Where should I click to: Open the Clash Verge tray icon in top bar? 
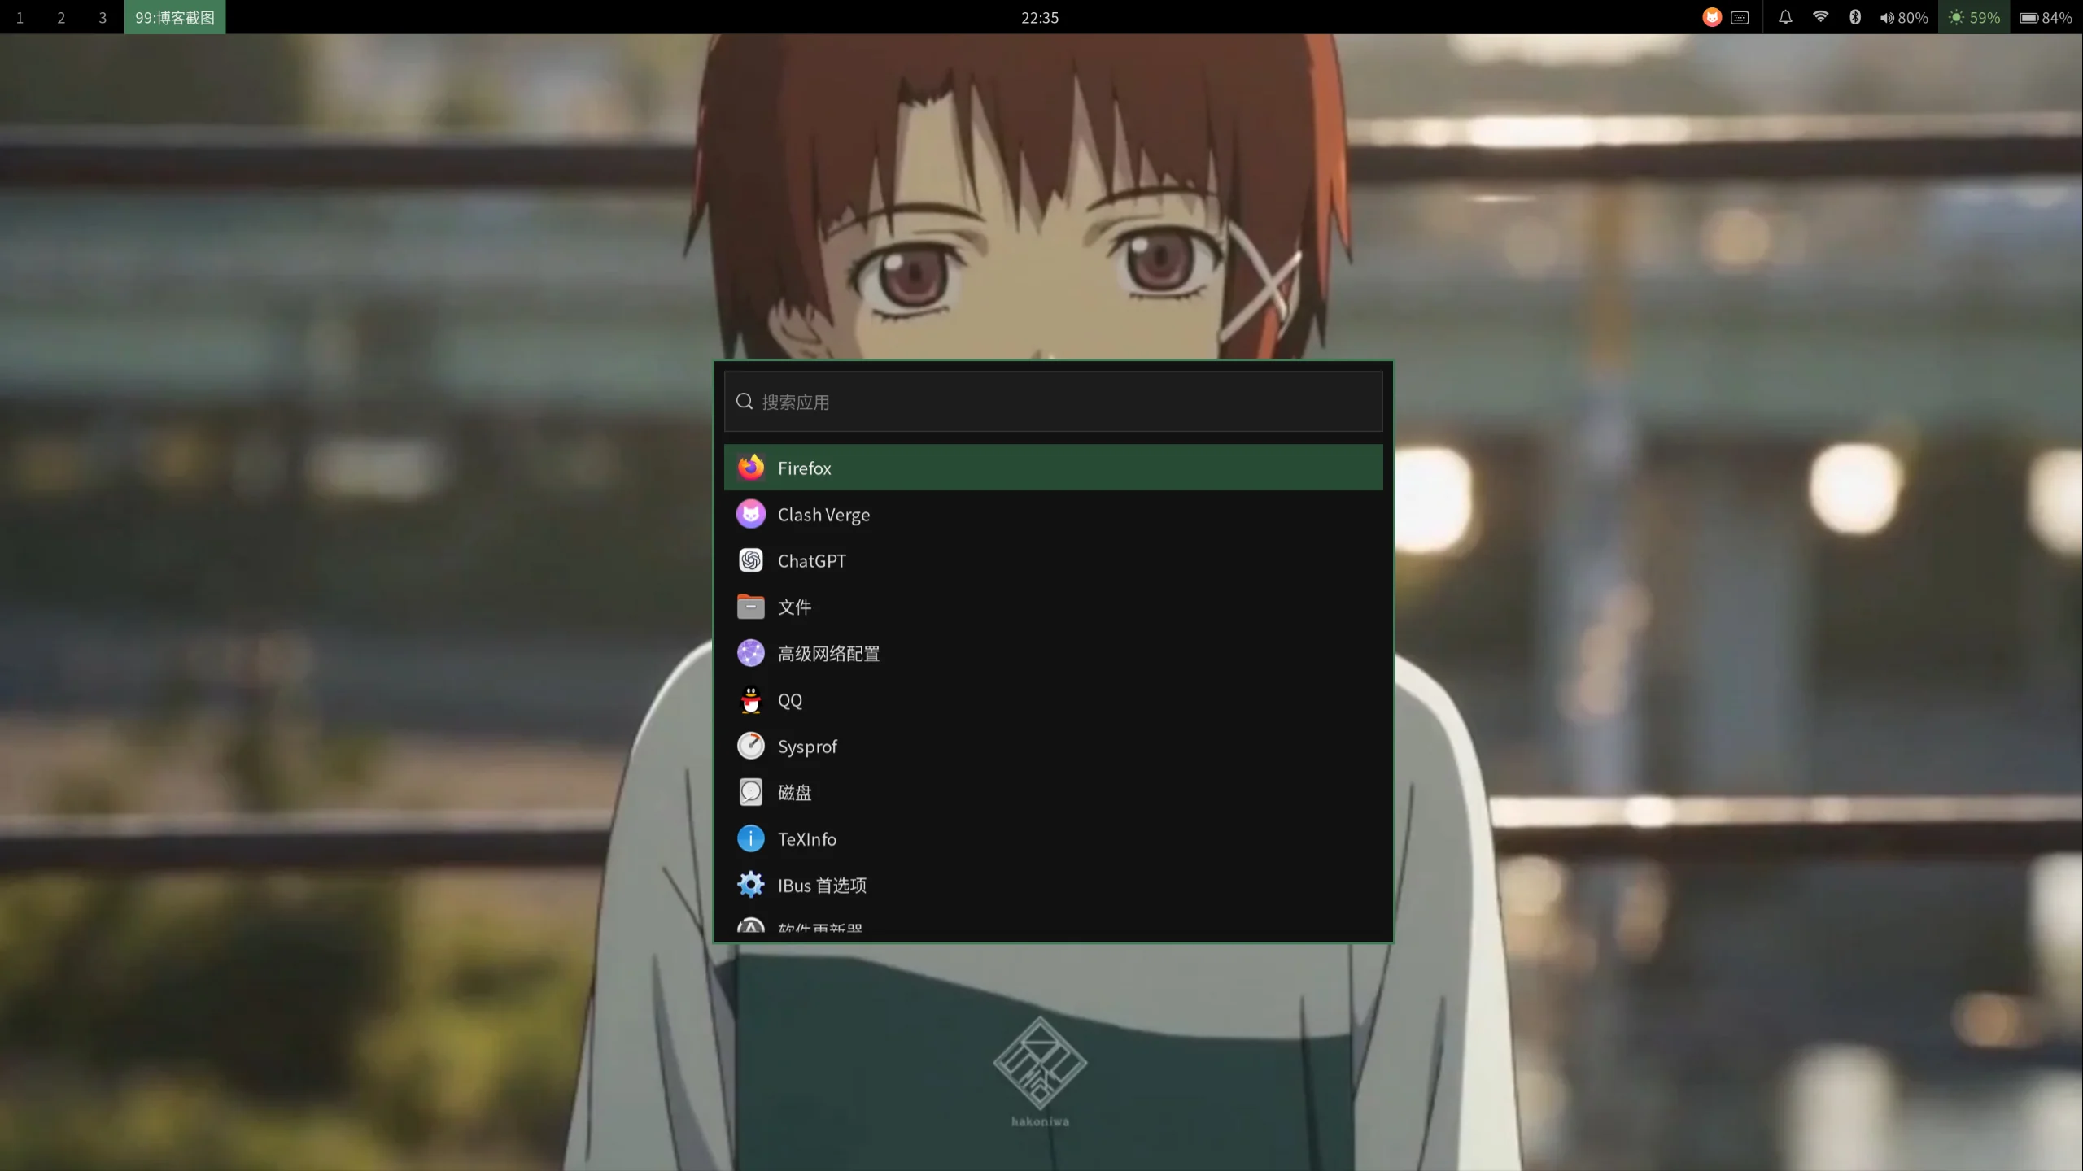(x=1712, y=17)
